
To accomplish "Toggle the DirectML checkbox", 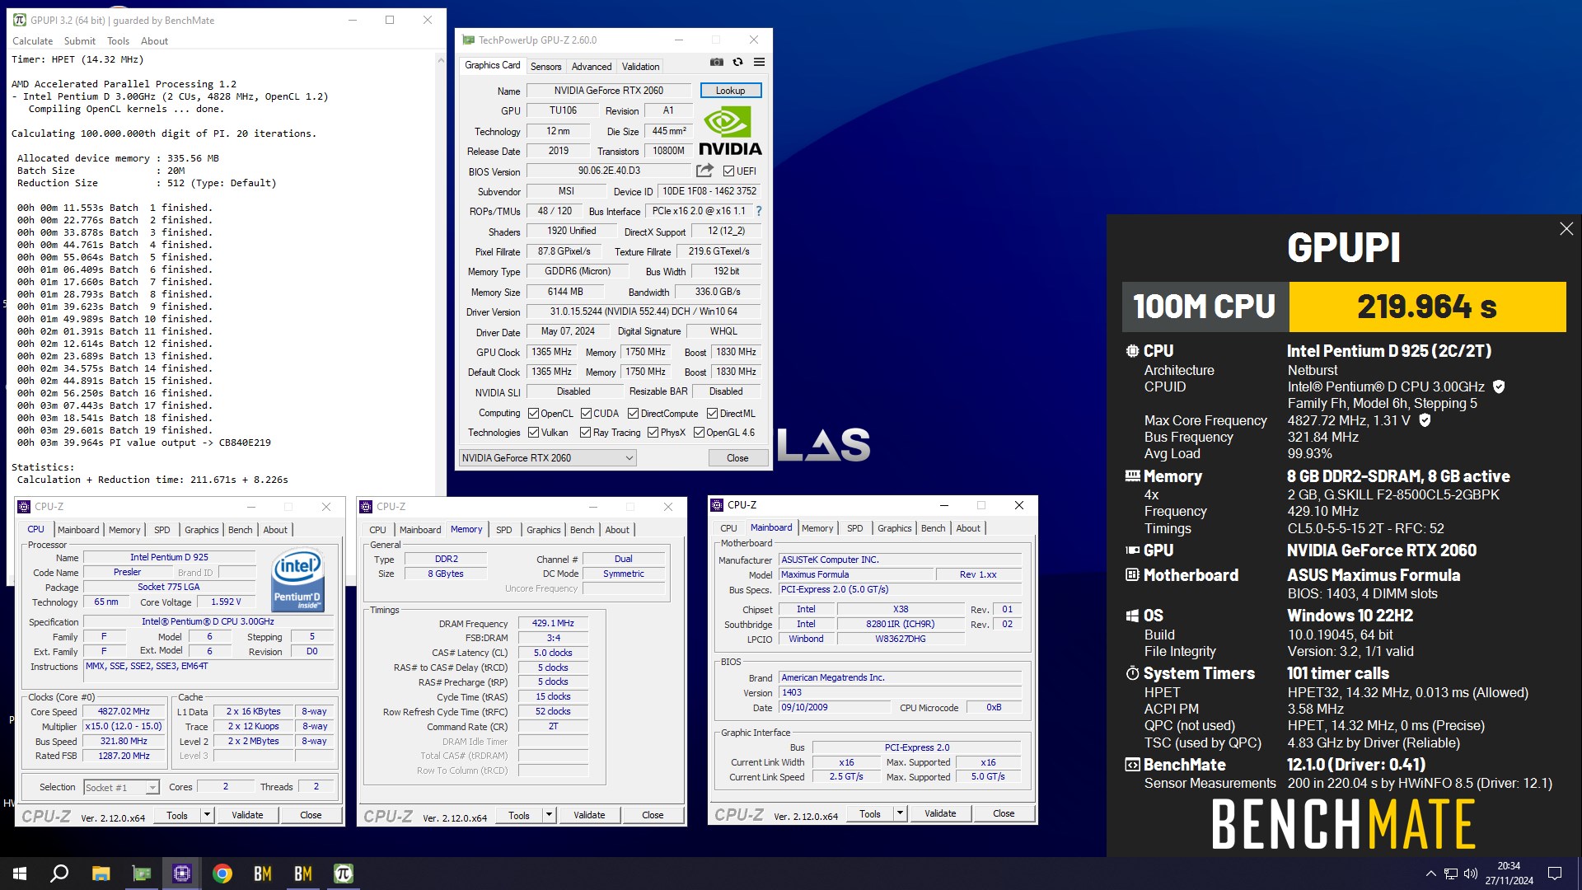I will pos(712,414).
